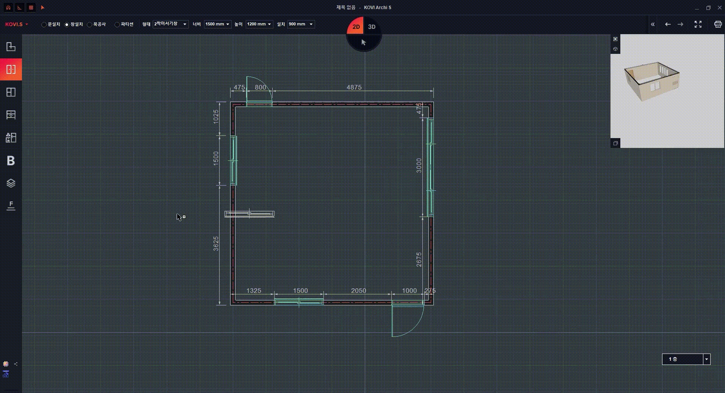Toggle fullscreen with the expand arrows icon

click(698, 24)
